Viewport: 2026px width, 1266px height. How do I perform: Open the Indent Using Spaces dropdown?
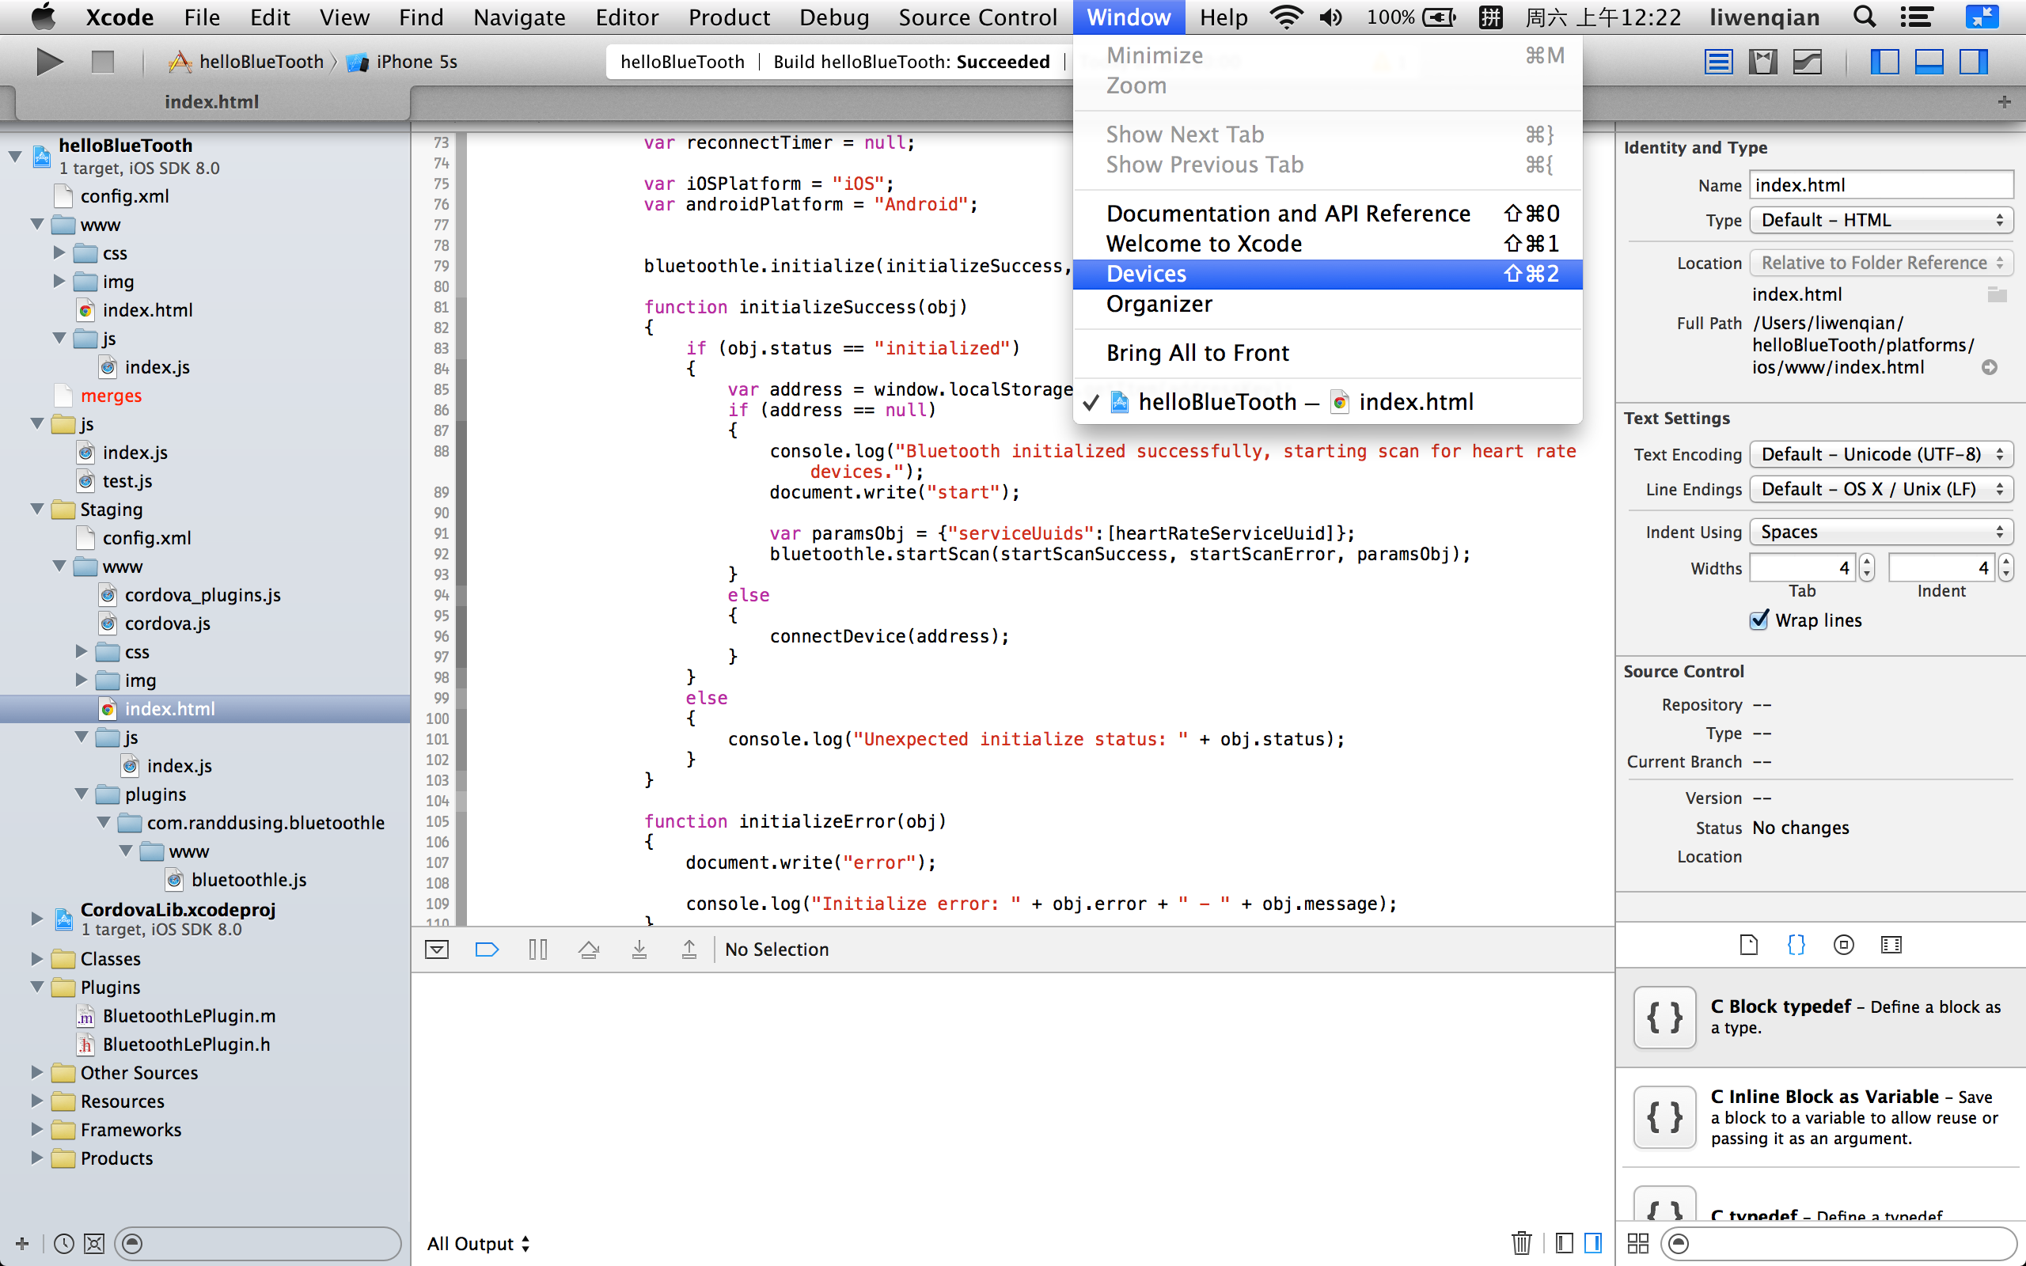(x=1881, y=532)
